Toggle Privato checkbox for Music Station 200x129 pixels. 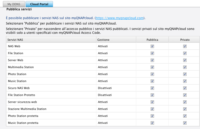point(185,81)
